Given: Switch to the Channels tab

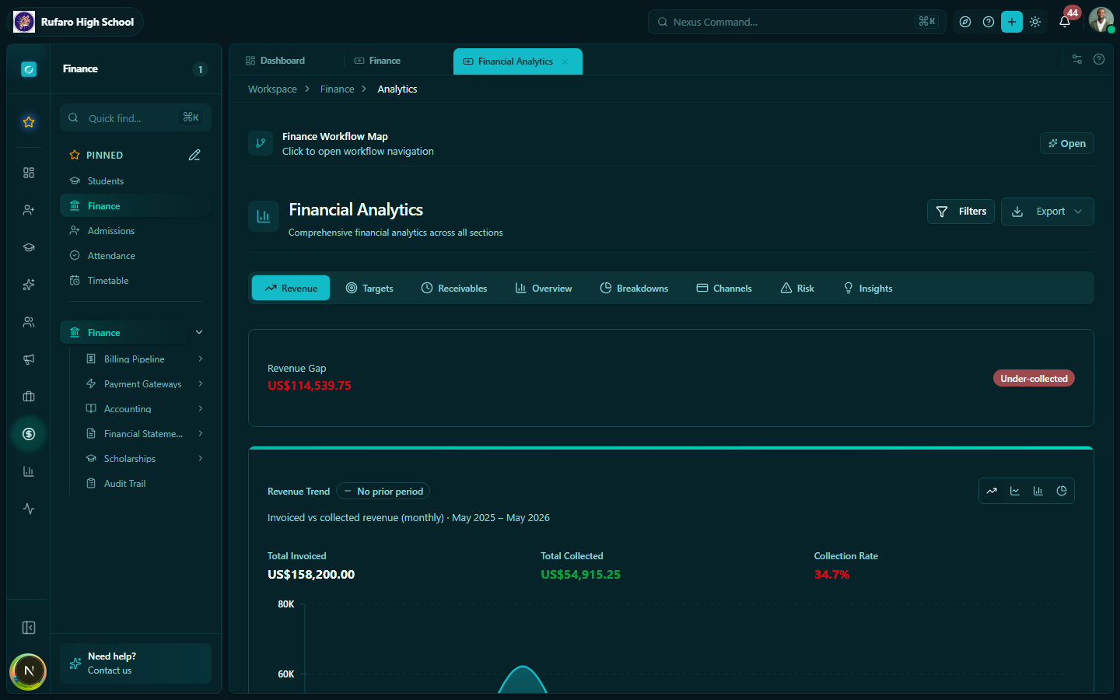Looking at the screenshot, I should (x=724, y=288).
